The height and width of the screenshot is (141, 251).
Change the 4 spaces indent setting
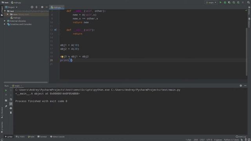point(218,140)
